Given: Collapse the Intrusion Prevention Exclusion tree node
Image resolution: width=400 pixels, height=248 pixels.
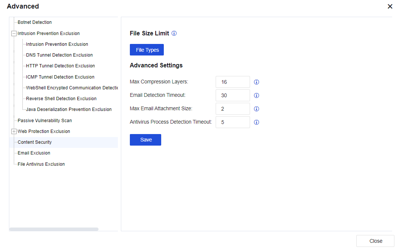Looking at the screenshot, I should point(14,34).
